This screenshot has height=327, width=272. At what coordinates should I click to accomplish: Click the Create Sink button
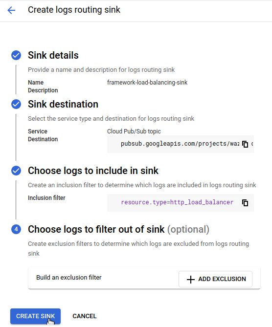(36, 316)
